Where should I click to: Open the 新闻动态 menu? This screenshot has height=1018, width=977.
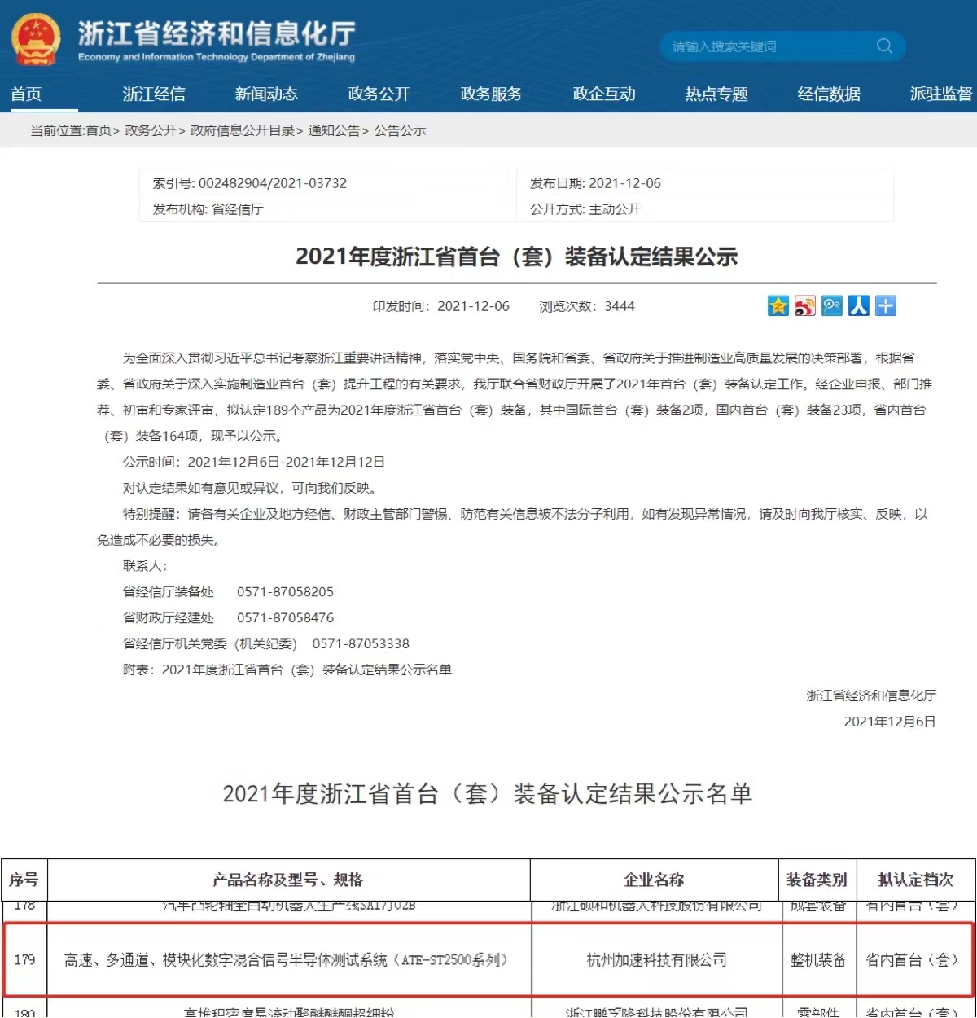click(266, 94)
